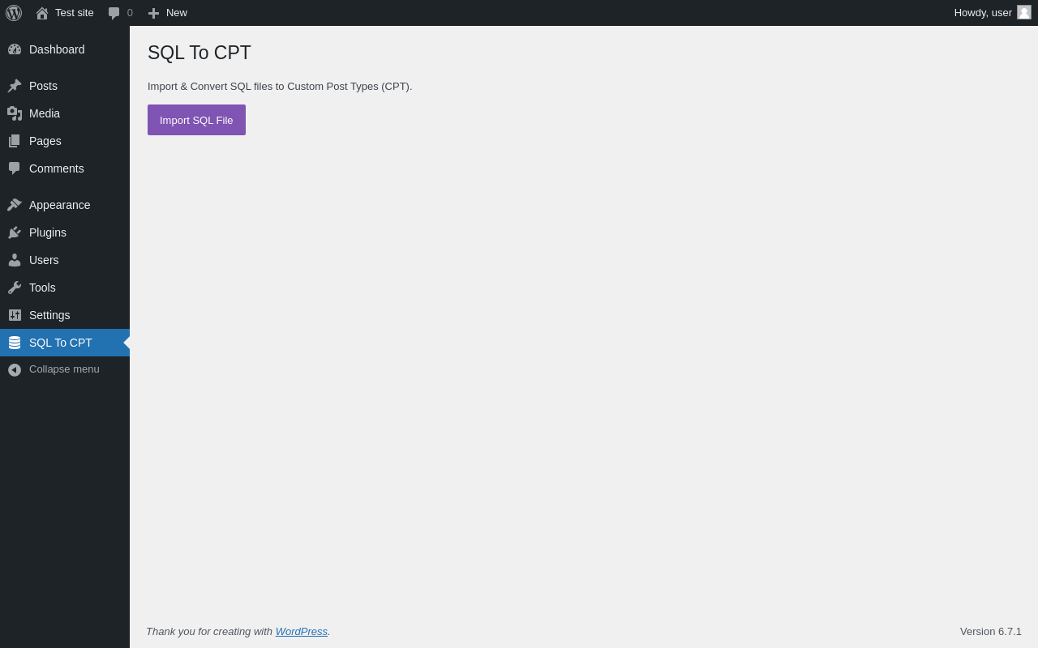Click the Posts pushpin icon
This screenshot has width=1038, height=648.
[x=15, y=86]
